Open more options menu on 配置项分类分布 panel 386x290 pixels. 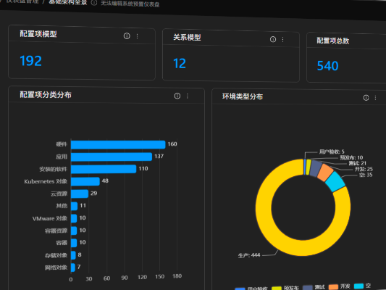[188, 96]
